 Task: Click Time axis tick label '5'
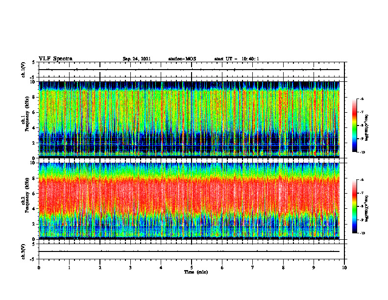click(x=192, y=268)
